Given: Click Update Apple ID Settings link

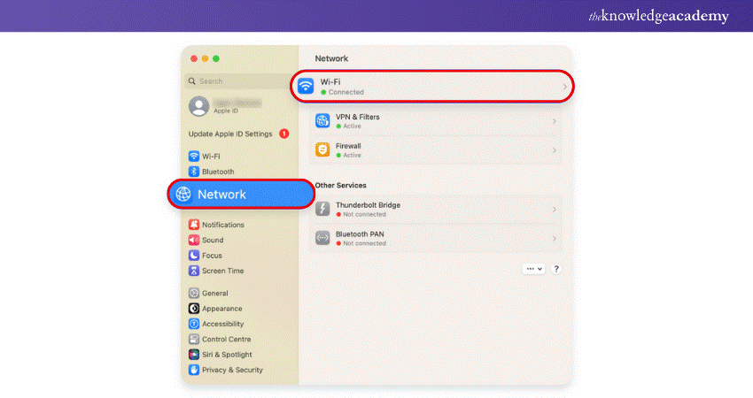Looking at the screenshot, I should (230, 134).
